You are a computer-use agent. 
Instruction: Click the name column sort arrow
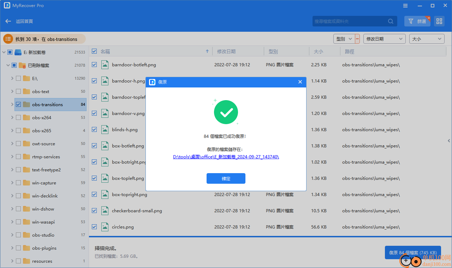[x=207, y=51]
